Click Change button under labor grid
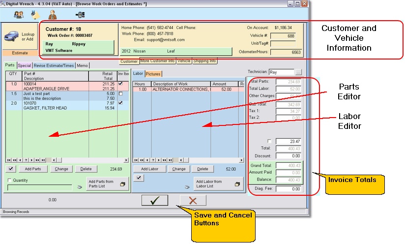 pyautogui.click(x=179, y=169)
